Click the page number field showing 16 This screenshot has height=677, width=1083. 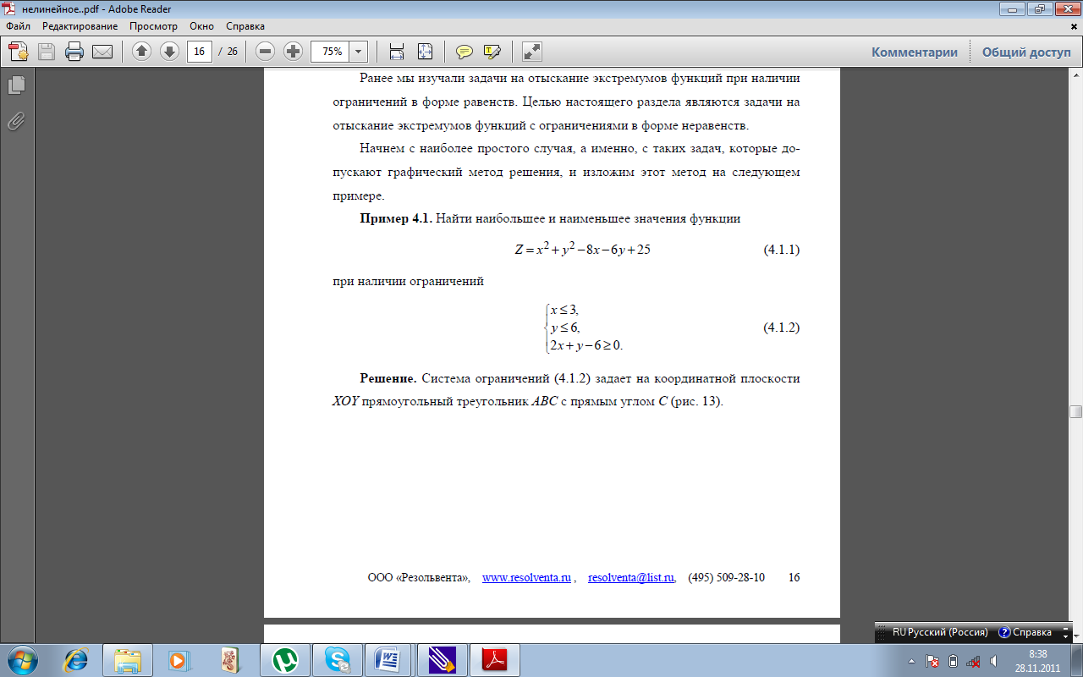199,52
